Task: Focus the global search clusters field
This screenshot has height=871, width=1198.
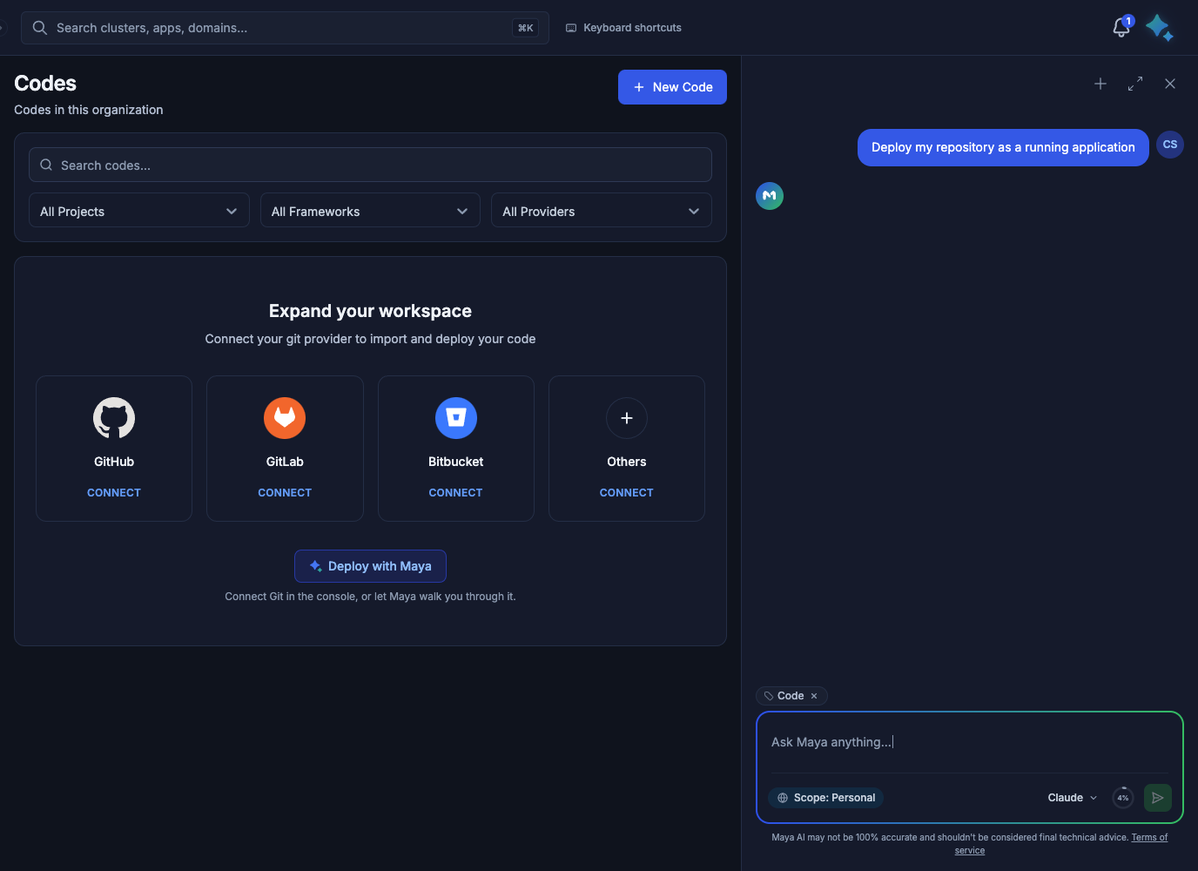Action: coord(285,28)
